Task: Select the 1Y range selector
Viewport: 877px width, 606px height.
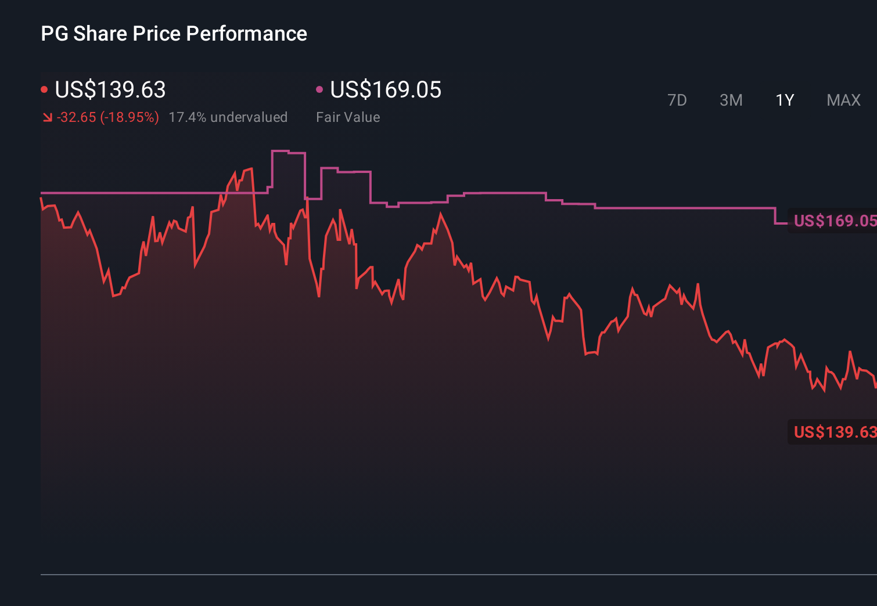Action: (784, 100)
